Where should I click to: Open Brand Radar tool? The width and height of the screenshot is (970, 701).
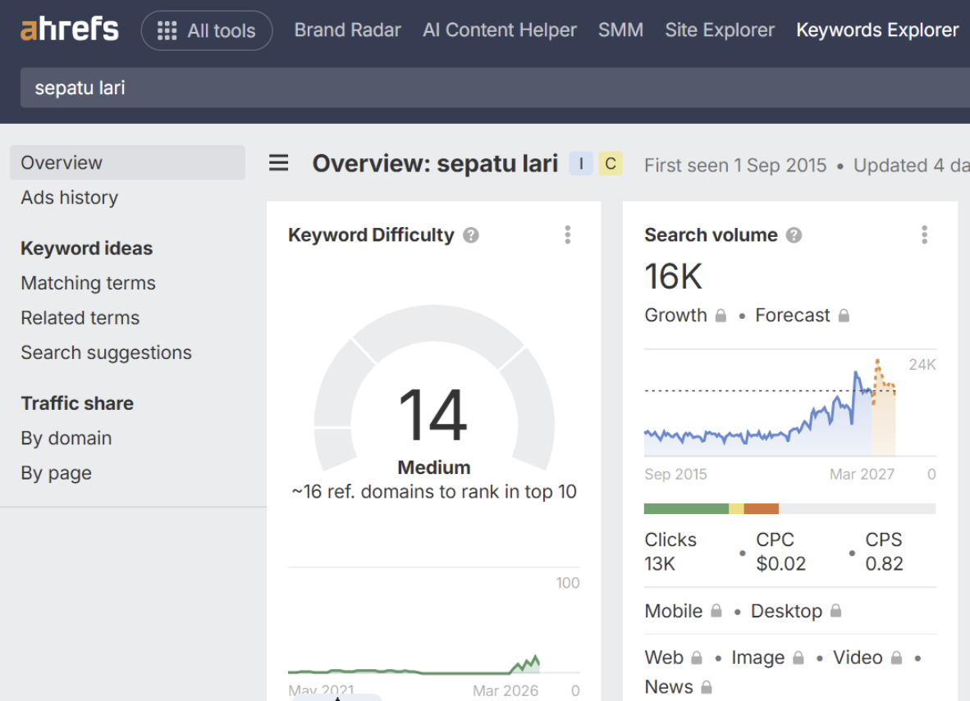pos(347,30)
